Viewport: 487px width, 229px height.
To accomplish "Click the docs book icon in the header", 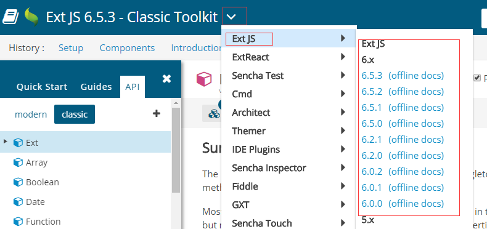I will coord(11,17).
